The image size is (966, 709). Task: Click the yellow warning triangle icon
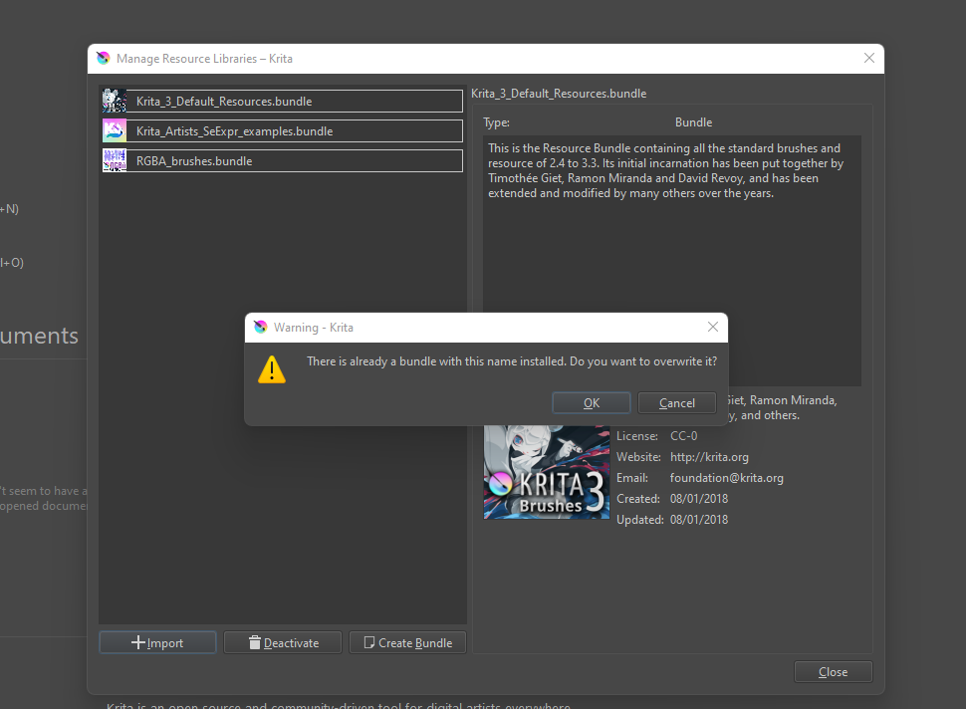[272, 369]
